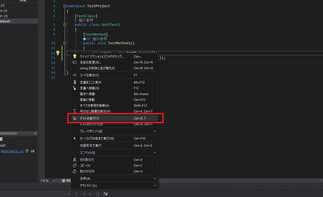Click the rename icon beside 名前の変更
The image size is (323, 197).
click(x=75, y=62)
